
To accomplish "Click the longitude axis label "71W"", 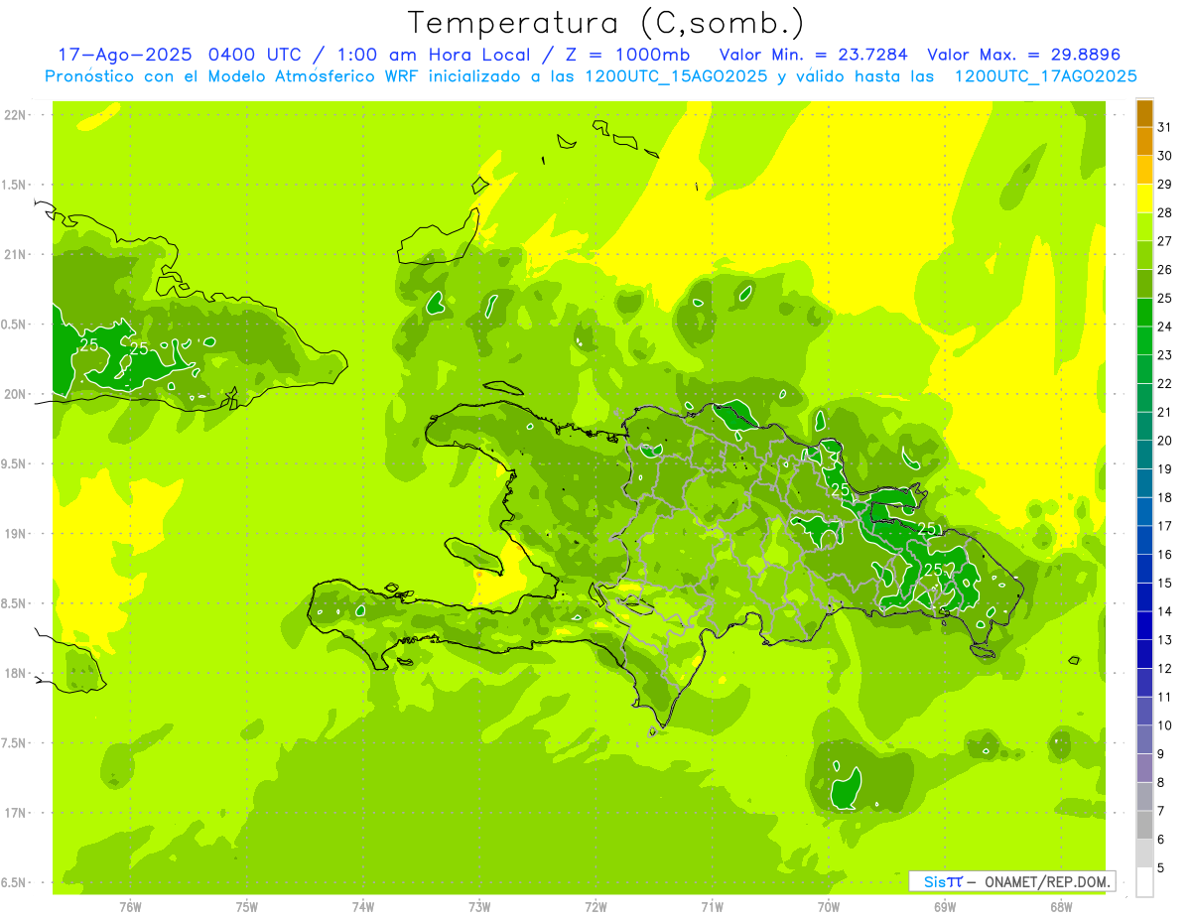I will [712, 907].
